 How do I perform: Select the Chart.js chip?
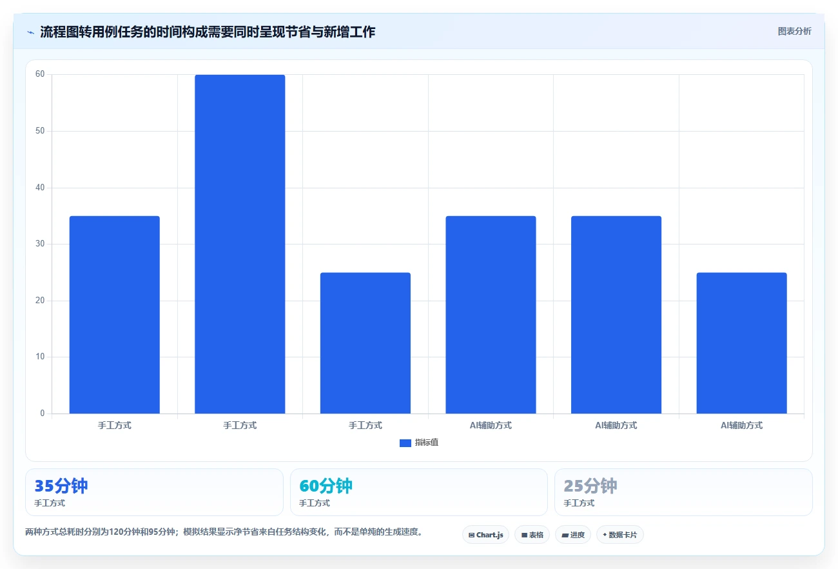point(485,535)
